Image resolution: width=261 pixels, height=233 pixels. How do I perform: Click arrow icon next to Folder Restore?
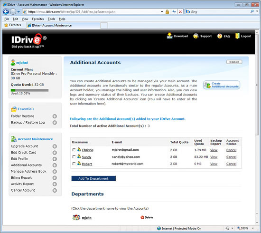tap(55, 116)
